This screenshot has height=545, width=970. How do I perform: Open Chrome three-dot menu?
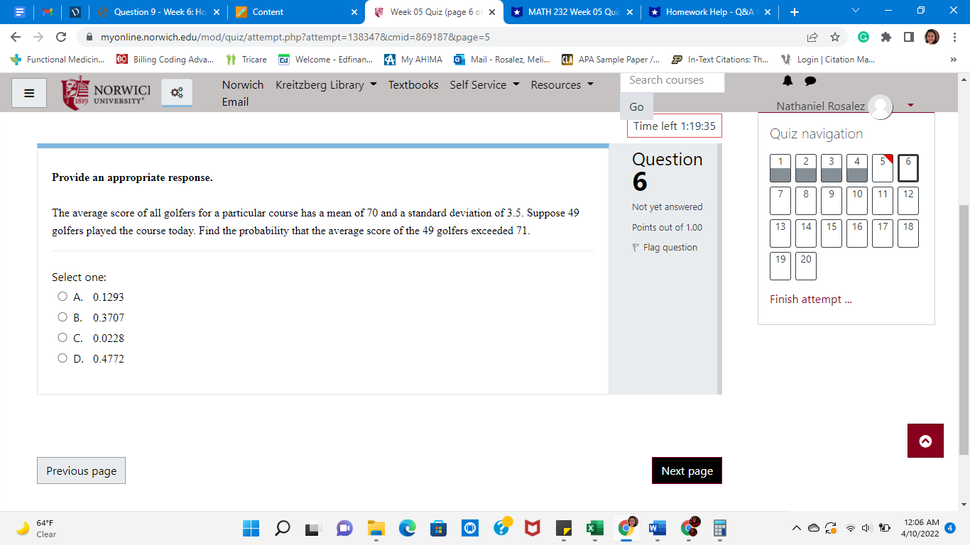click(954, 37)
